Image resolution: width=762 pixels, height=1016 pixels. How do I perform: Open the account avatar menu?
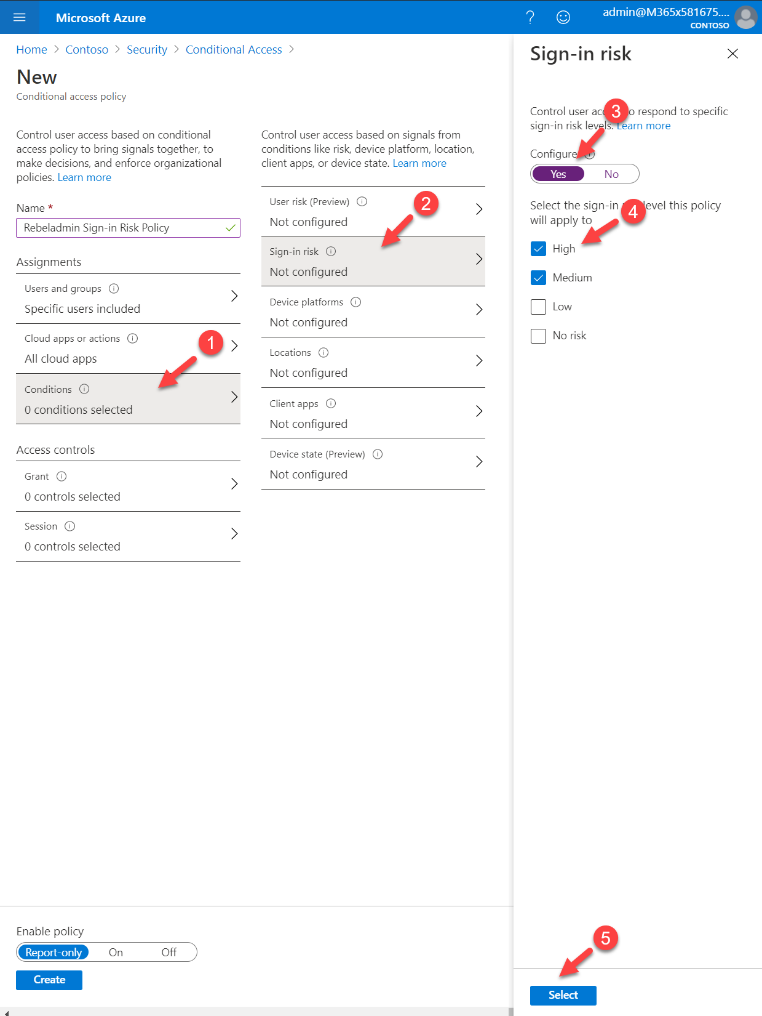coord(746,17)
